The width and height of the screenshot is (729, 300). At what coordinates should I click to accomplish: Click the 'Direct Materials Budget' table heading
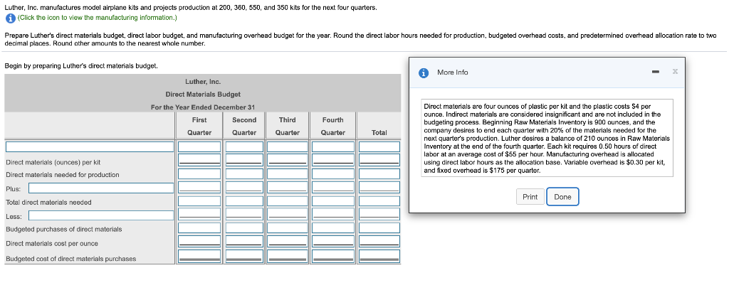pos(203,95)
